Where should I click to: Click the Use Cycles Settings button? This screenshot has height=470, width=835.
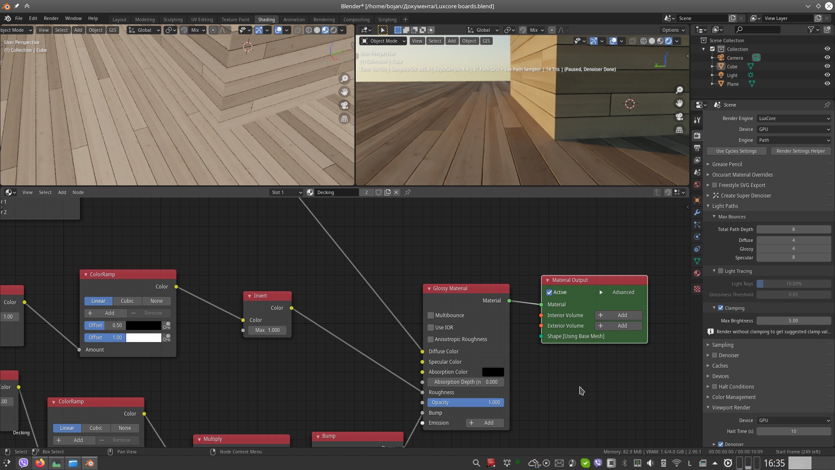tap(736, 151)
